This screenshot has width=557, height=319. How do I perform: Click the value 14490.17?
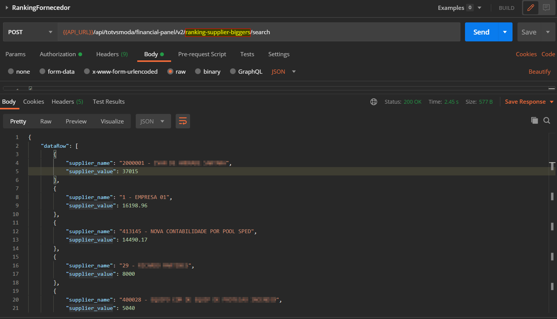(x=135, y=240)
